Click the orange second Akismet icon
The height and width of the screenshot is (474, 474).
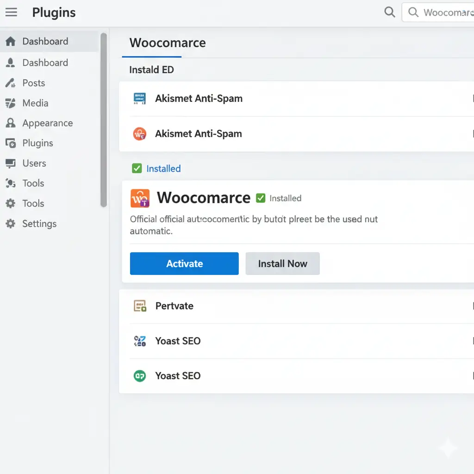click(139, 134)
